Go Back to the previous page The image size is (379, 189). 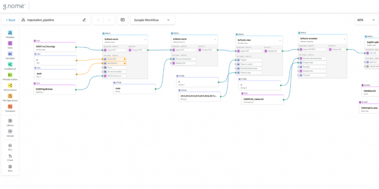coord(11,20)
